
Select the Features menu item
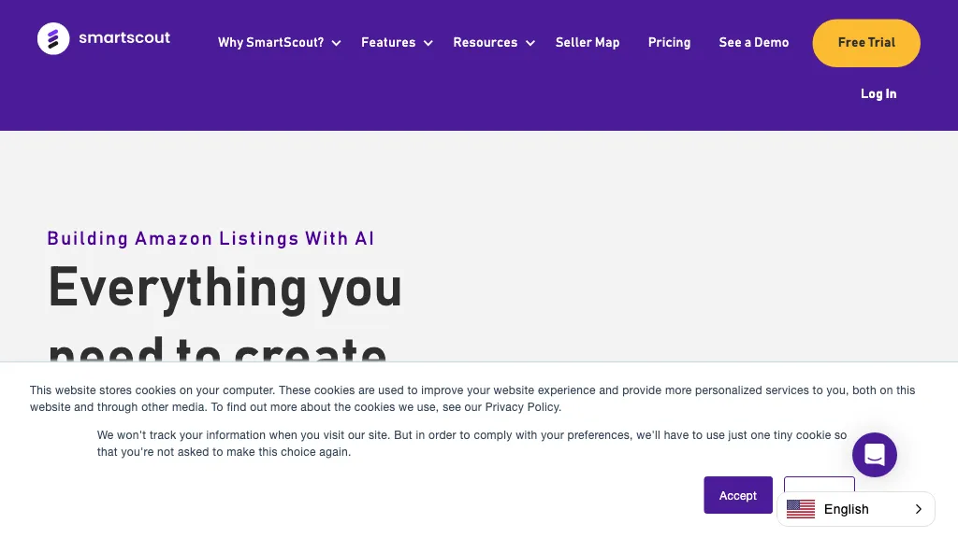click(x=388, y=43)
